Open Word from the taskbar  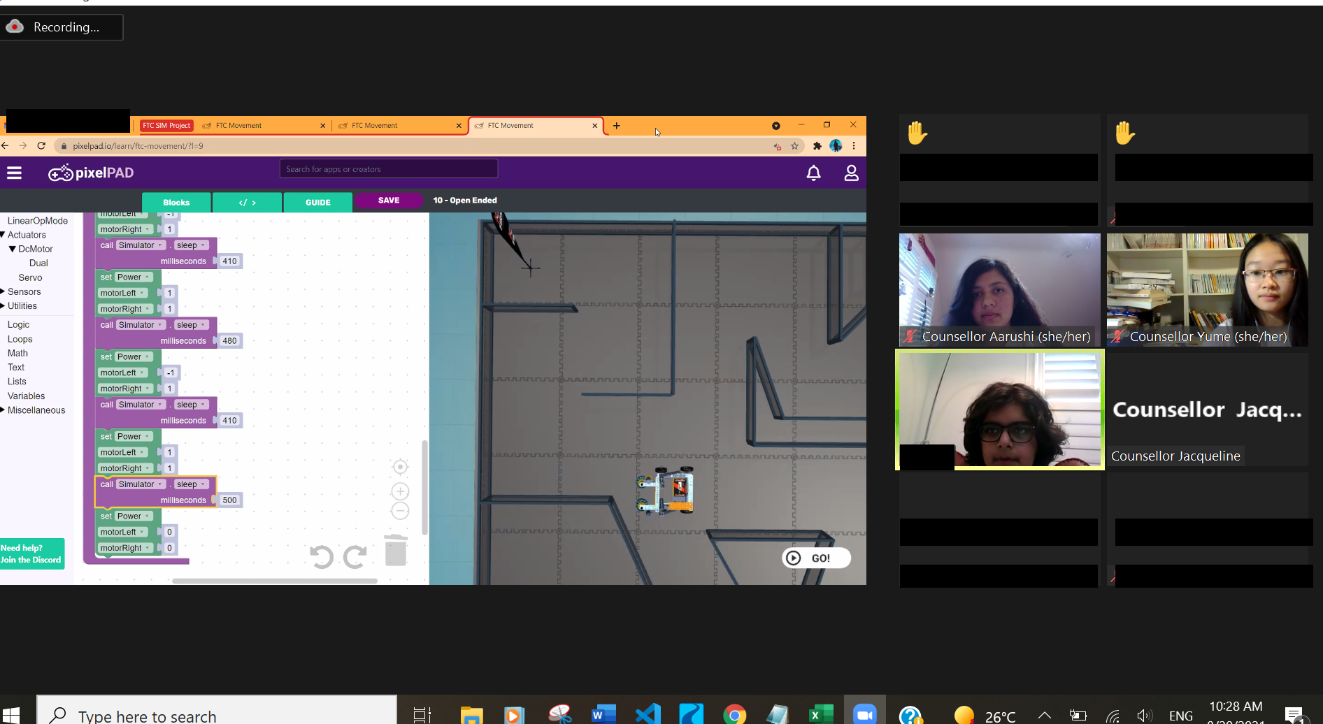pyautogui.click(x=603, y=714)
